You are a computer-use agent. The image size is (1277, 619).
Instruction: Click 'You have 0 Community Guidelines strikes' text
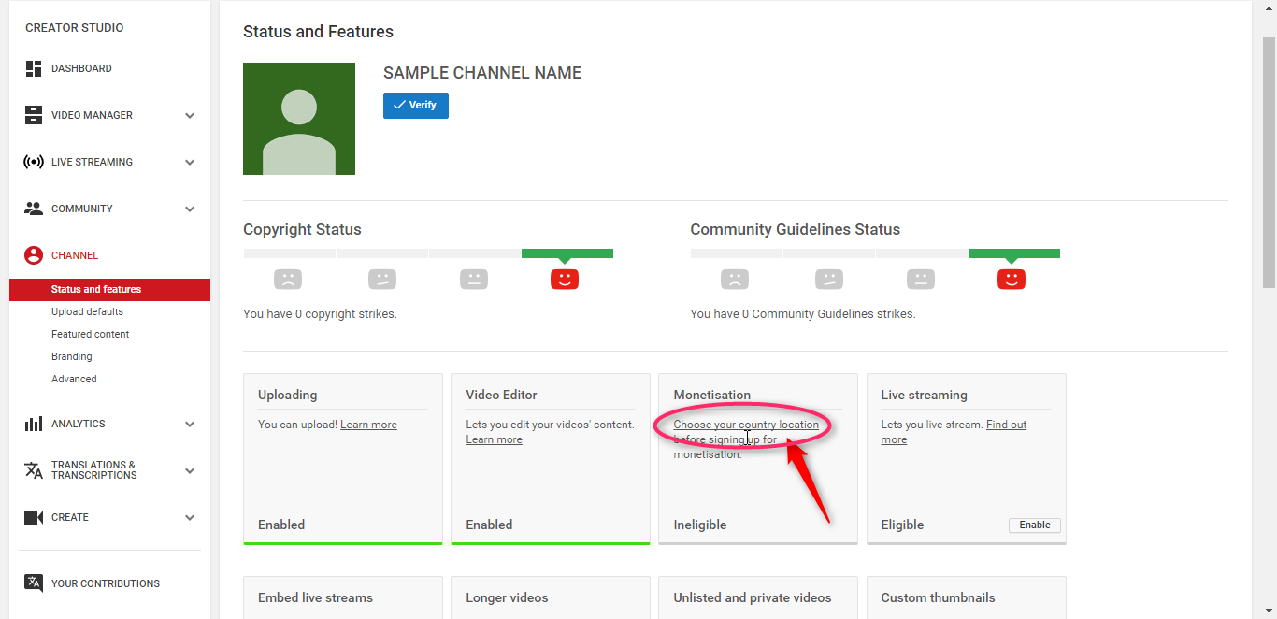(803, 314)
